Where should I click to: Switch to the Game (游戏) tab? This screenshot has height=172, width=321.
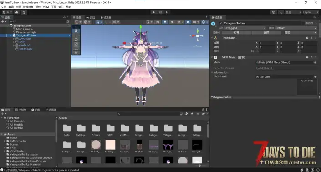point(91,18)
